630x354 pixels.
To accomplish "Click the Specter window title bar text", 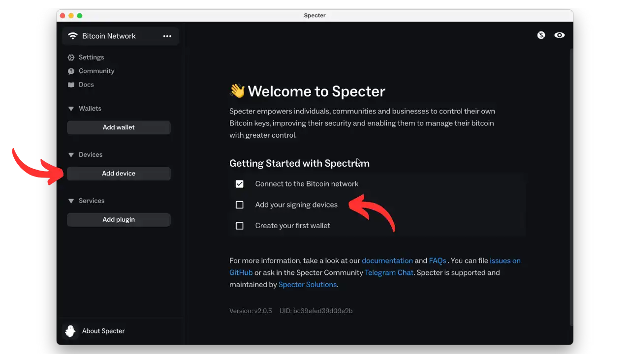I will point(315,15).
